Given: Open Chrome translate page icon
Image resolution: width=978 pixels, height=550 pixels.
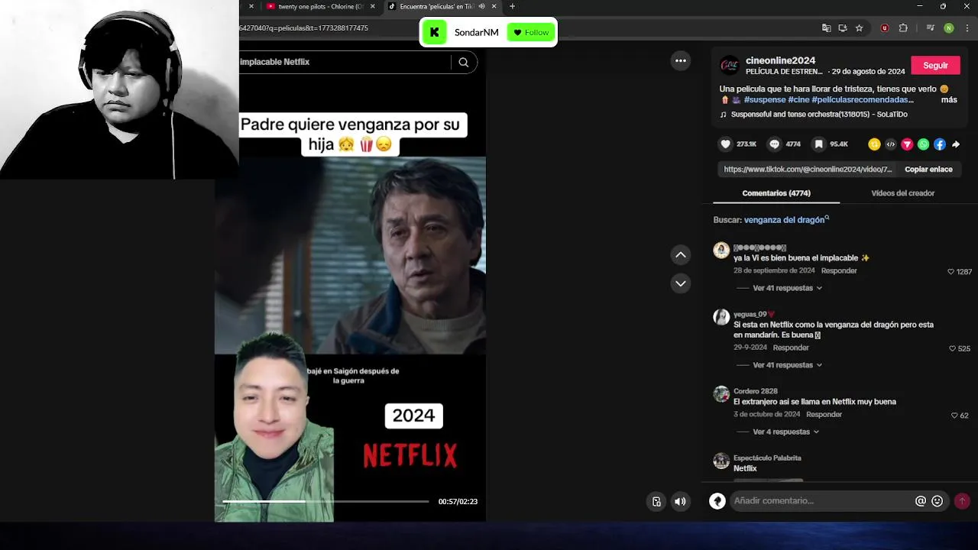Looking at the screenshot, I should click(x=826, y=28).
